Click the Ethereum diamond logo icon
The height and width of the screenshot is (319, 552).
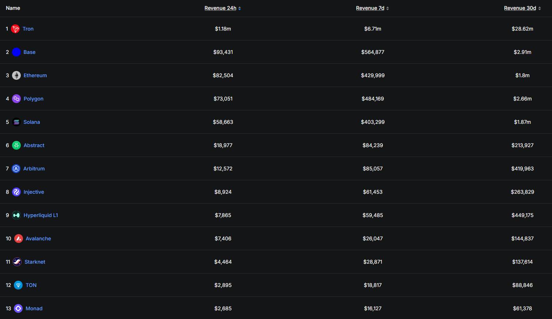pyautogui.click(x=16, y=75)
